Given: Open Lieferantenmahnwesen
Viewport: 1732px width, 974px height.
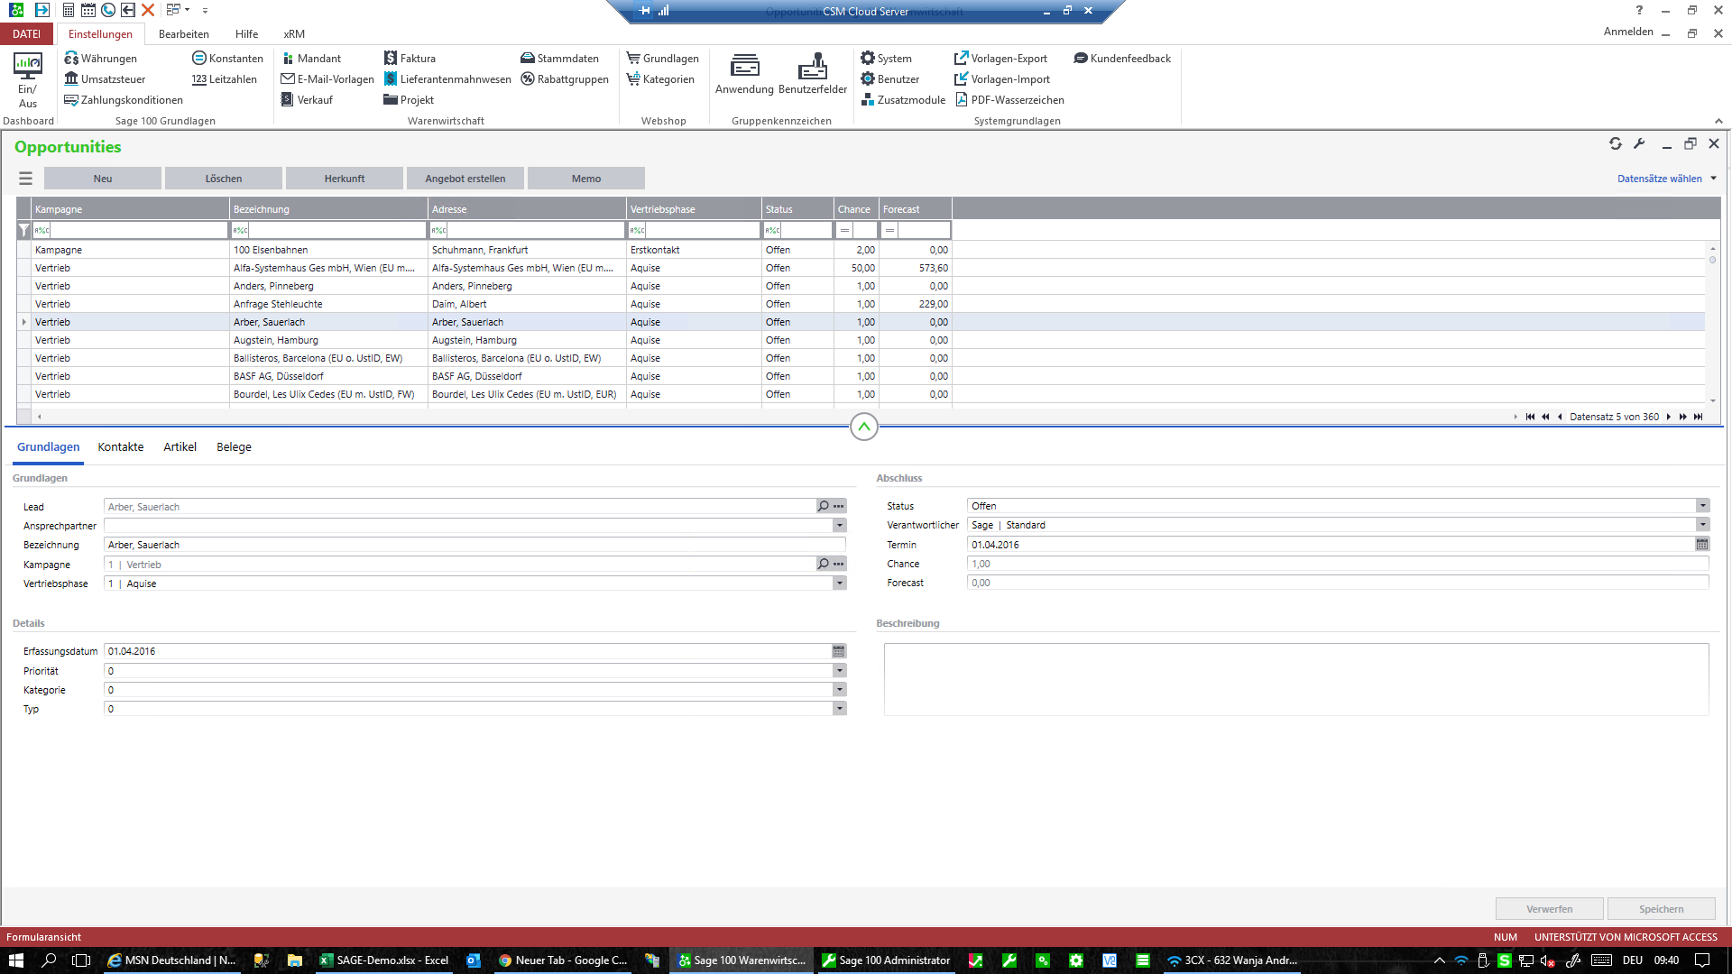Looking at the screenshot, I should click(x=447, y=79).
